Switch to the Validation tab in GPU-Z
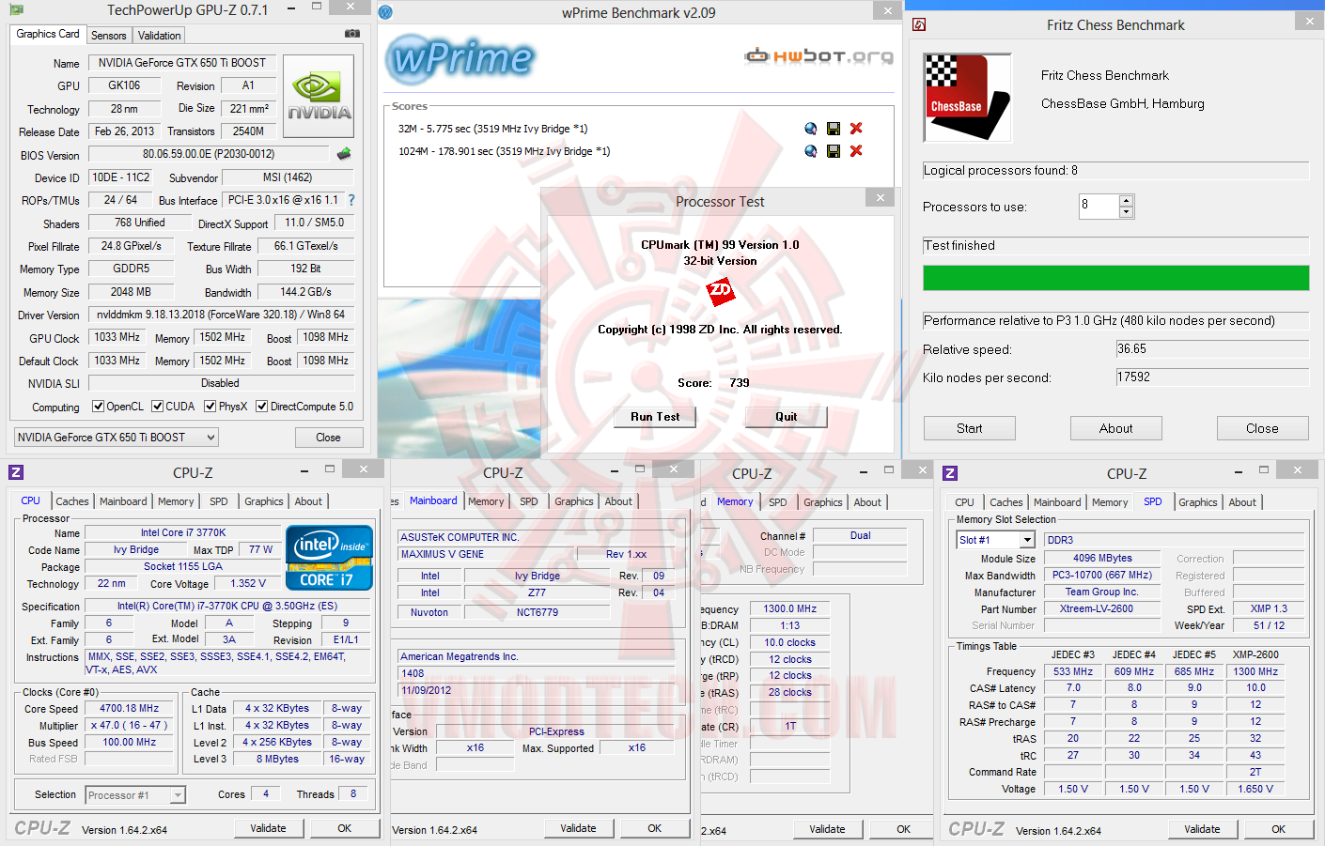The height and width of the screenshot is (846, 1325). (159, 36)
